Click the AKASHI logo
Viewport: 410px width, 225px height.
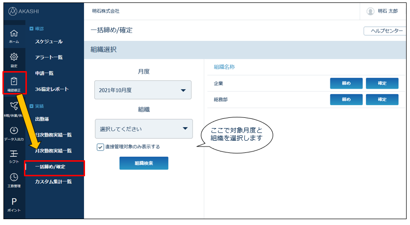23,11
